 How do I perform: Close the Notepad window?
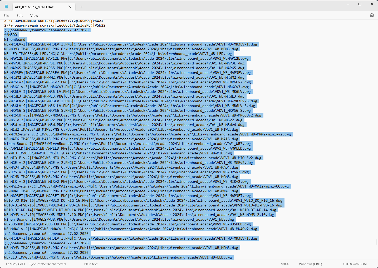tap(372, 4)
